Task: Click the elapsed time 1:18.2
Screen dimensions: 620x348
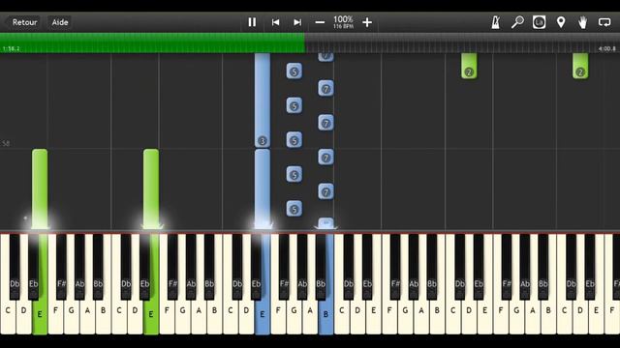Action: tap(11, 48)
